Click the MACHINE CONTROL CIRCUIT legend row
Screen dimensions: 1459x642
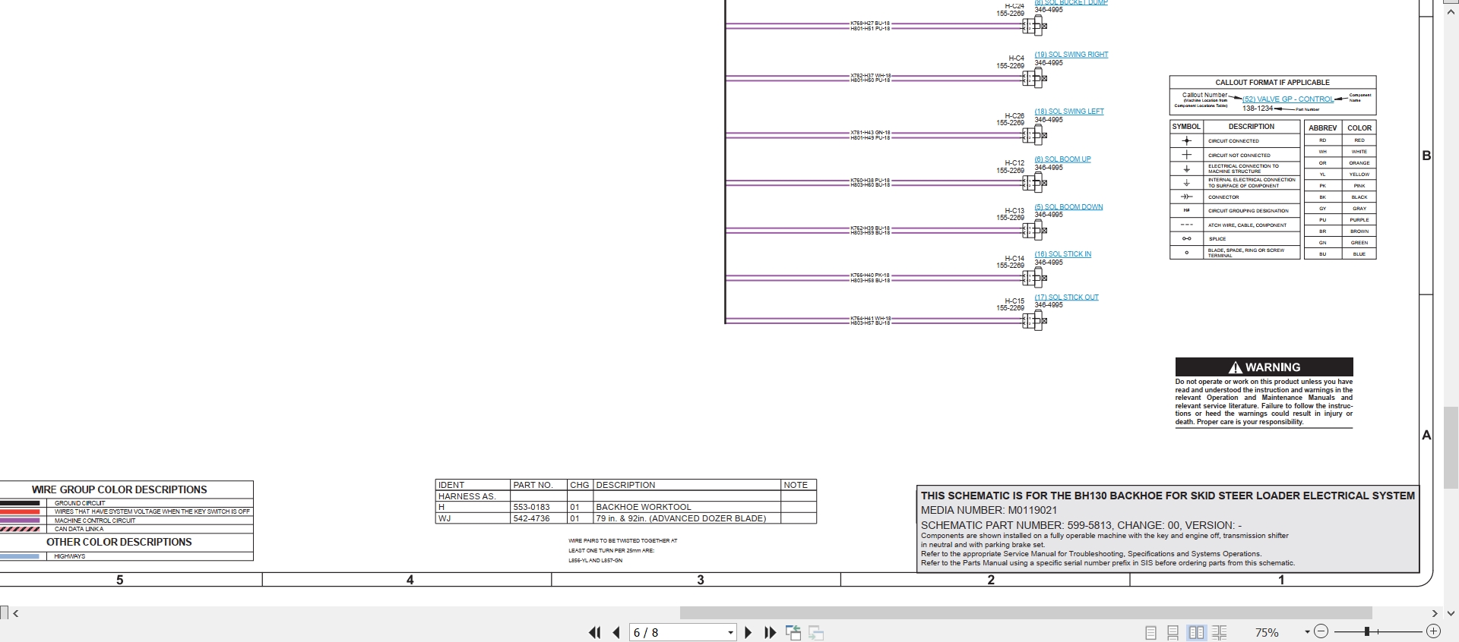point(126,521)
